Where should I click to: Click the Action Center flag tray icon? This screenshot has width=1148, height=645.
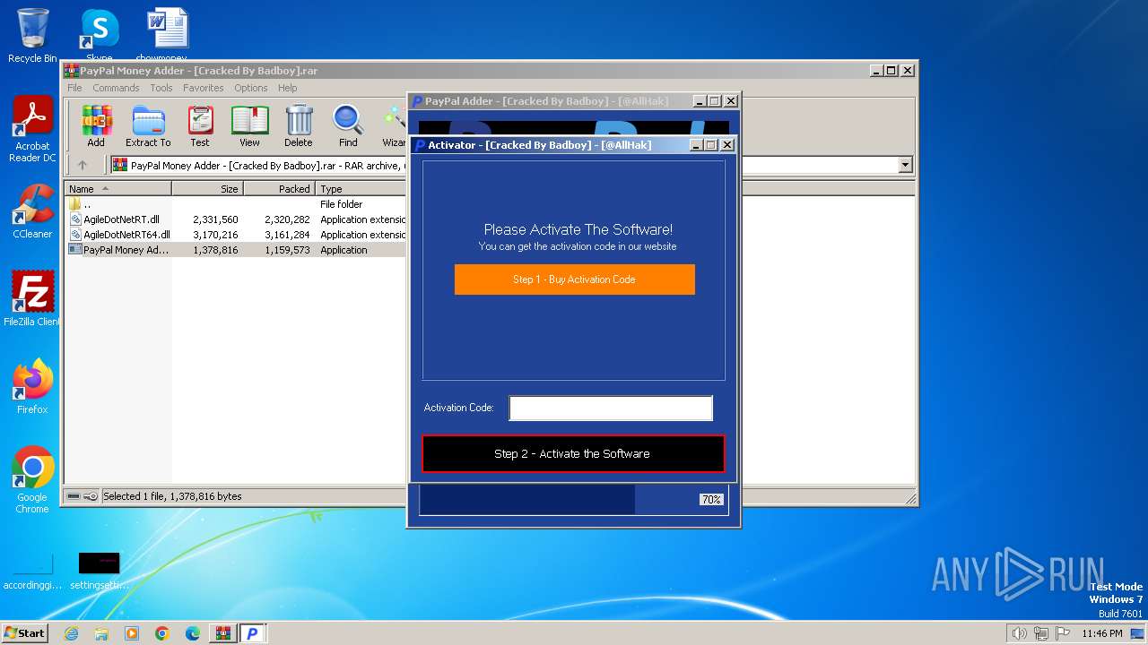coord(1063,633)
